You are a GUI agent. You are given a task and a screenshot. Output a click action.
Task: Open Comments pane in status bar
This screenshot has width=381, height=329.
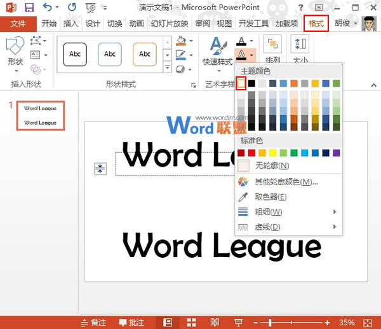click(131, 323)
